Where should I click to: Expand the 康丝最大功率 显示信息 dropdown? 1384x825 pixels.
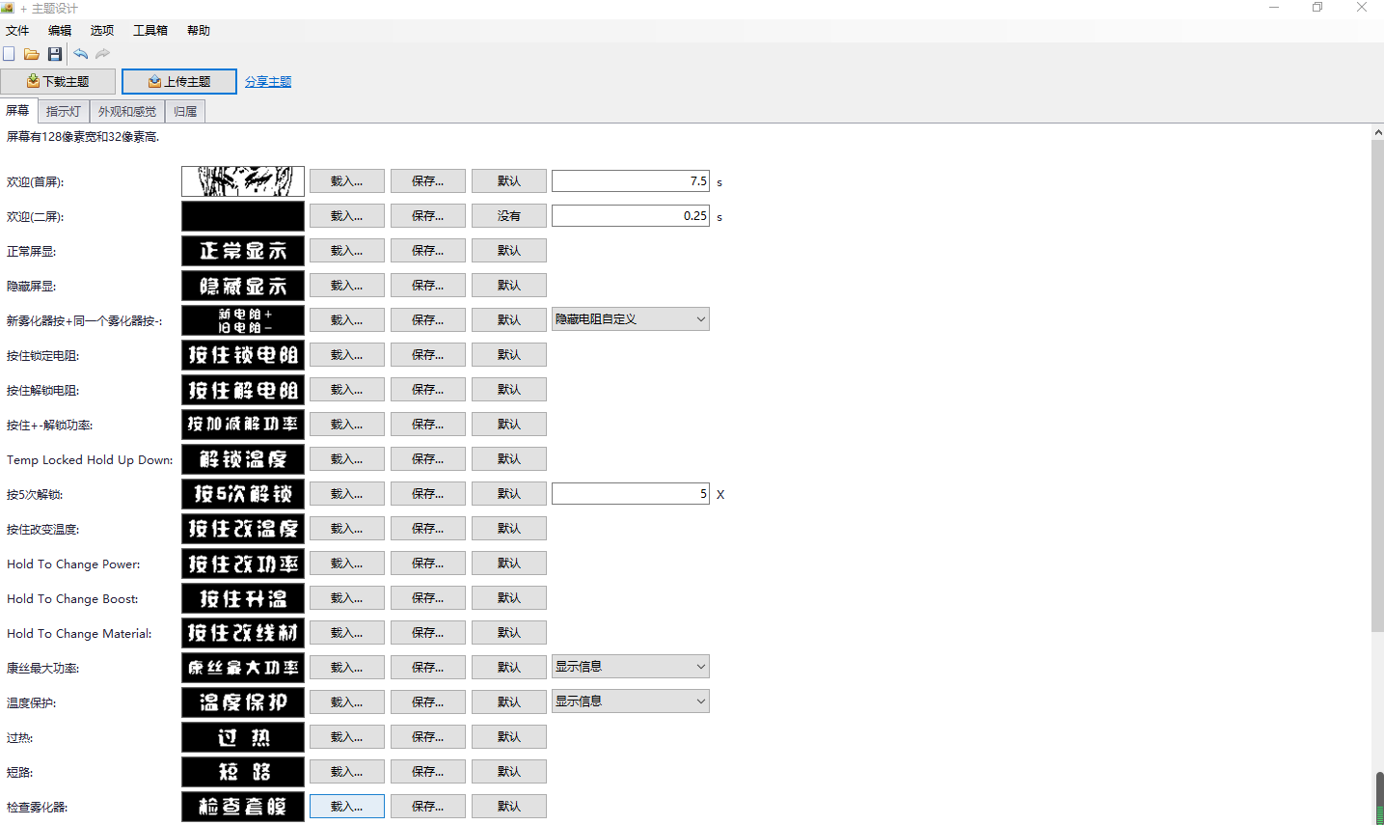631,667
